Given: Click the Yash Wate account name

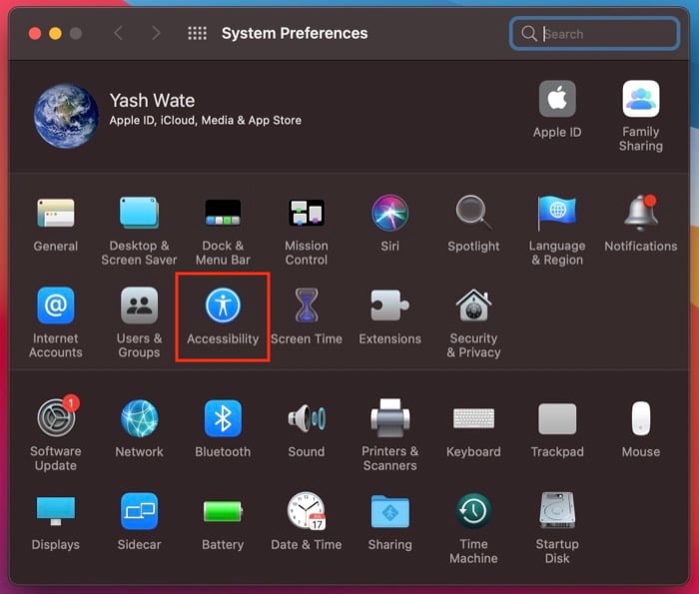Looking at the screenshot, I should pyautogui.click(x=152, y=101).
